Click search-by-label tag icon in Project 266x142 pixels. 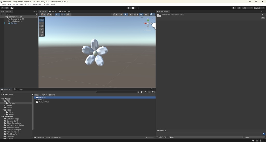point(145,92)
